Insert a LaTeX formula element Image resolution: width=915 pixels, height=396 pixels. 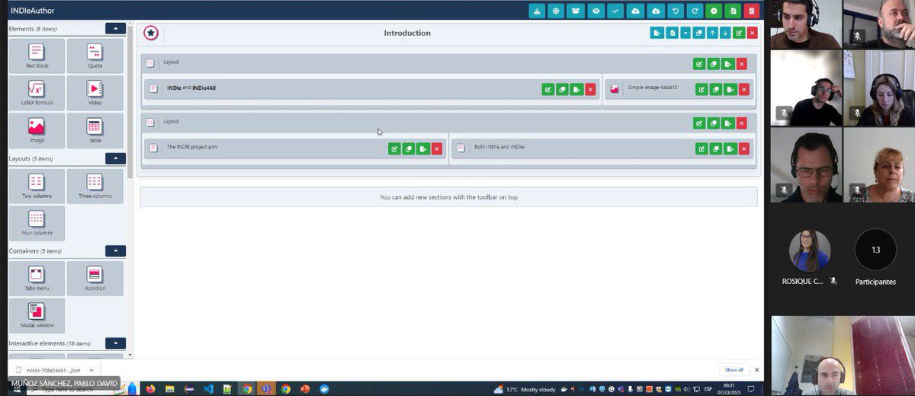tap(37, 93)
